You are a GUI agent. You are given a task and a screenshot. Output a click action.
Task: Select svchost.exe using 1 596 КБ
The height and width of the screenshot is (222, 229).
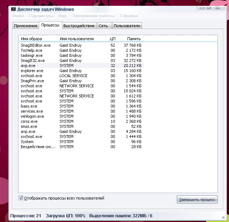pos(81,101)
